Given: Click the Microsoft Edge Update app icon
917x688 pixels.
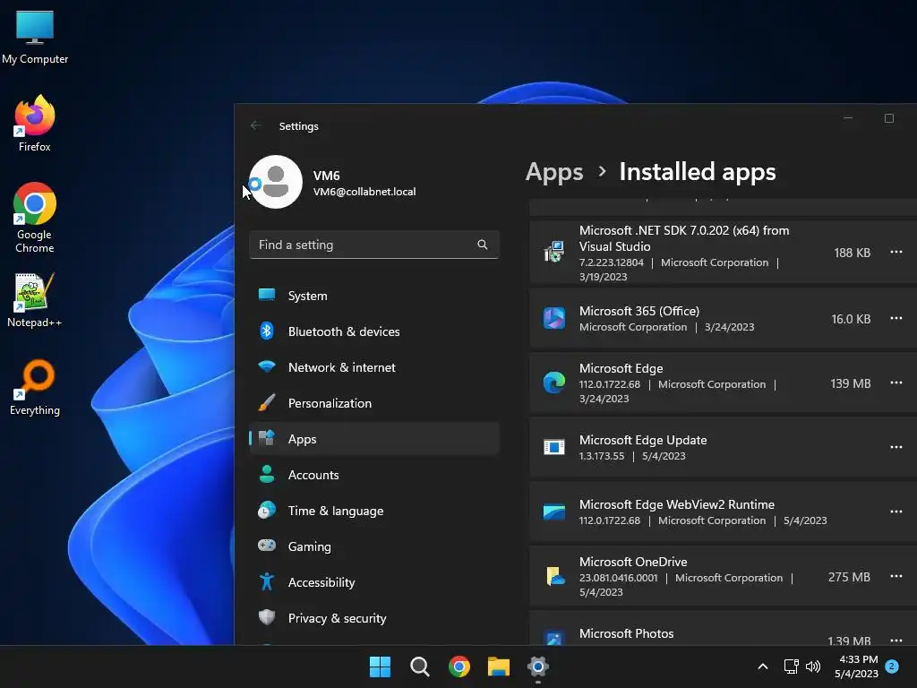Looking at the screenshot, I should (553, 447).
